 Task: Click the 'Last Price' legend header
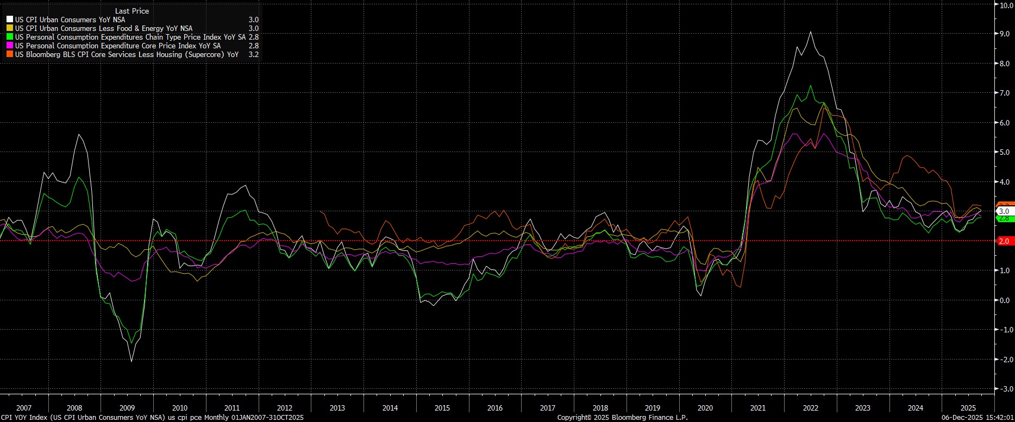(x=132, y=11)
